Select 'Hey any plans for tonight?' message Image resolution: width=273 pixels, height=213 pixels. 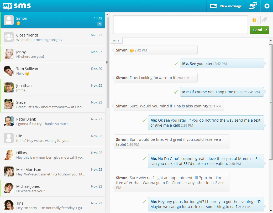tap(206, 204)
